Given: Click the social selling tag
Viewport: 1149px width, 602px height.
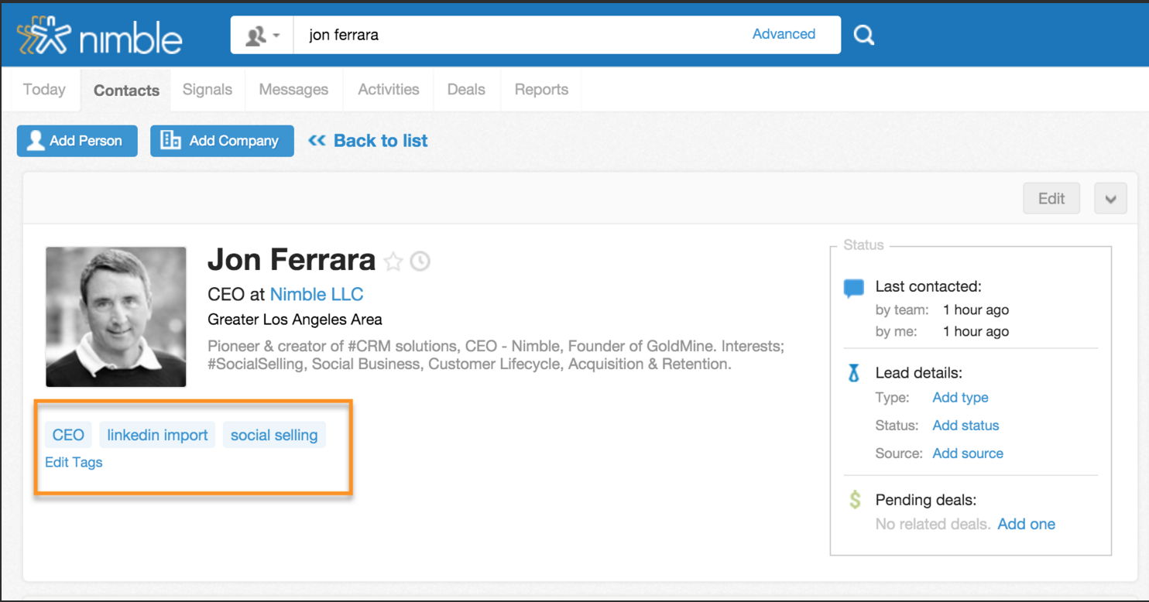Looking at the screenshot, I should (x=274, y=435).
